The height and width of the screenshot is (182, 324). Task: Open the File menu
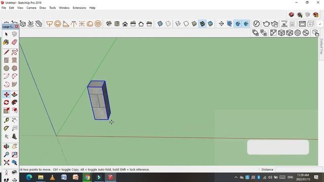click(4, 8)
